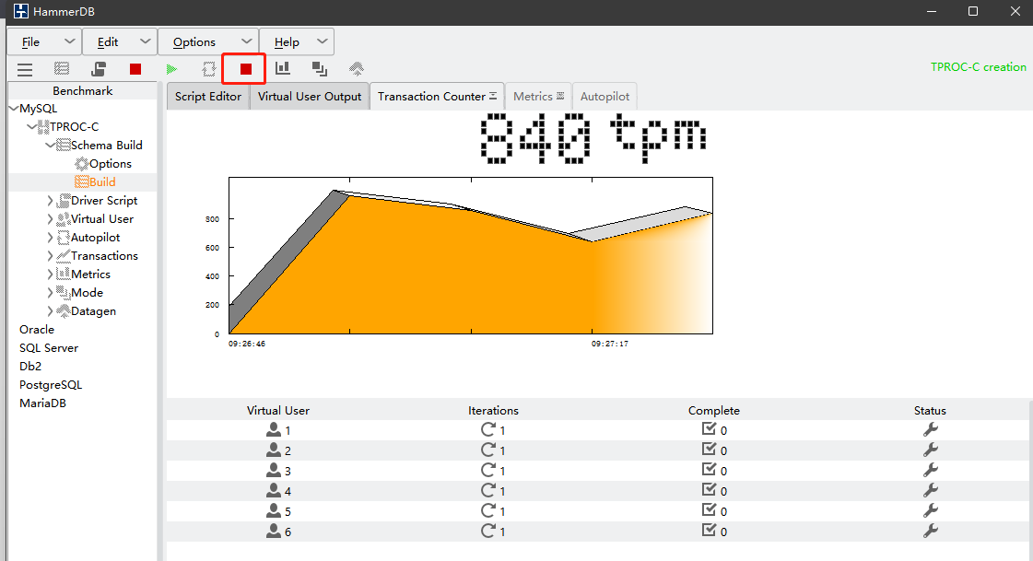Select Options under Schema Build
Screen dimensions: 1033x561
pos(110,163)
